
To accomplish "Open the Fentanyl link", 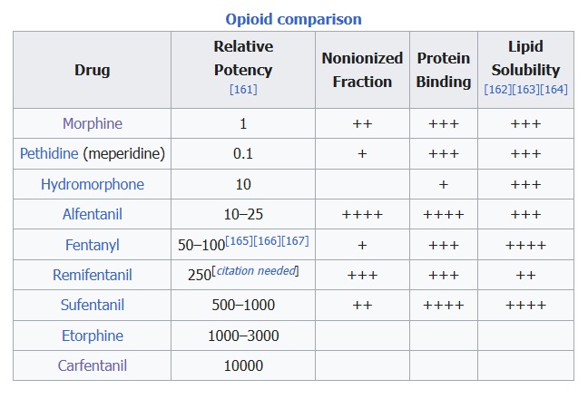I will click(92, 245).
